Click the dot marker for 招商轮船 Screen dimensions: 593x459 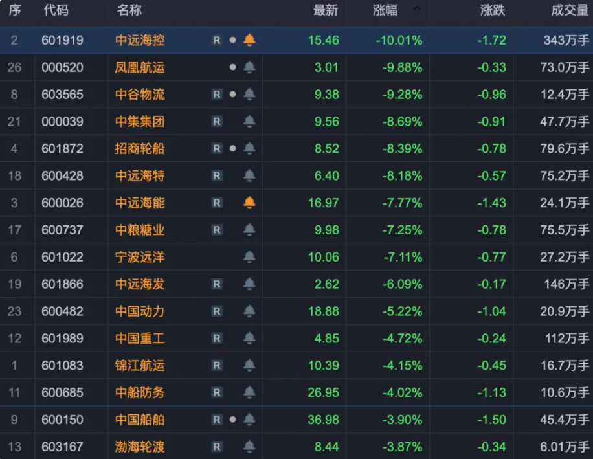(233, 148)
